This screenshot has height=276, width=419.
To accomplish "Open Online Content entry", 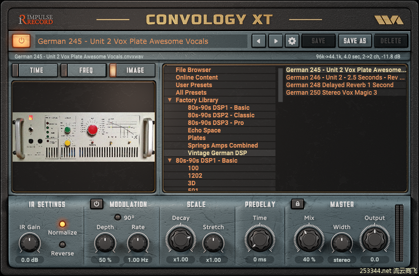I will 197,77.
